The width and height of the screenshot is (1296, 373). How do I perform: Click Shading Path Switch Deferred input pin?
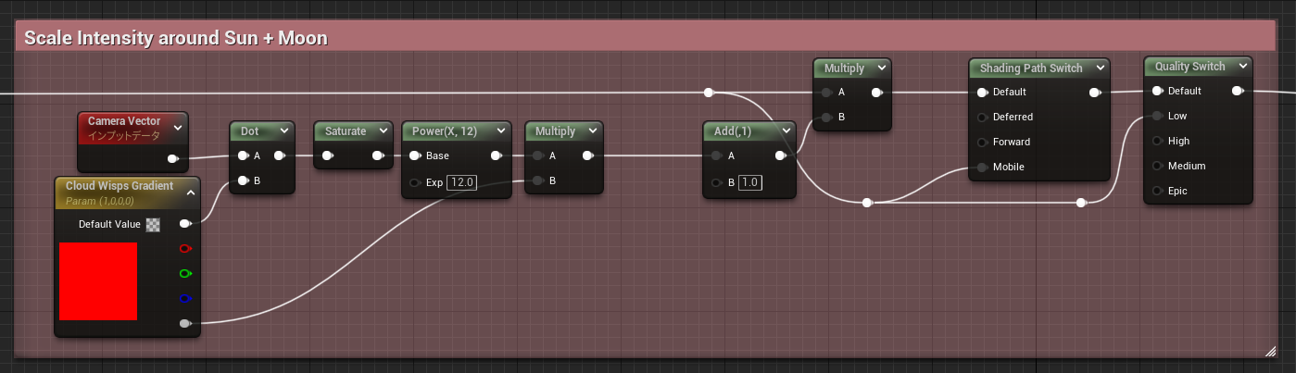point(982,117)
